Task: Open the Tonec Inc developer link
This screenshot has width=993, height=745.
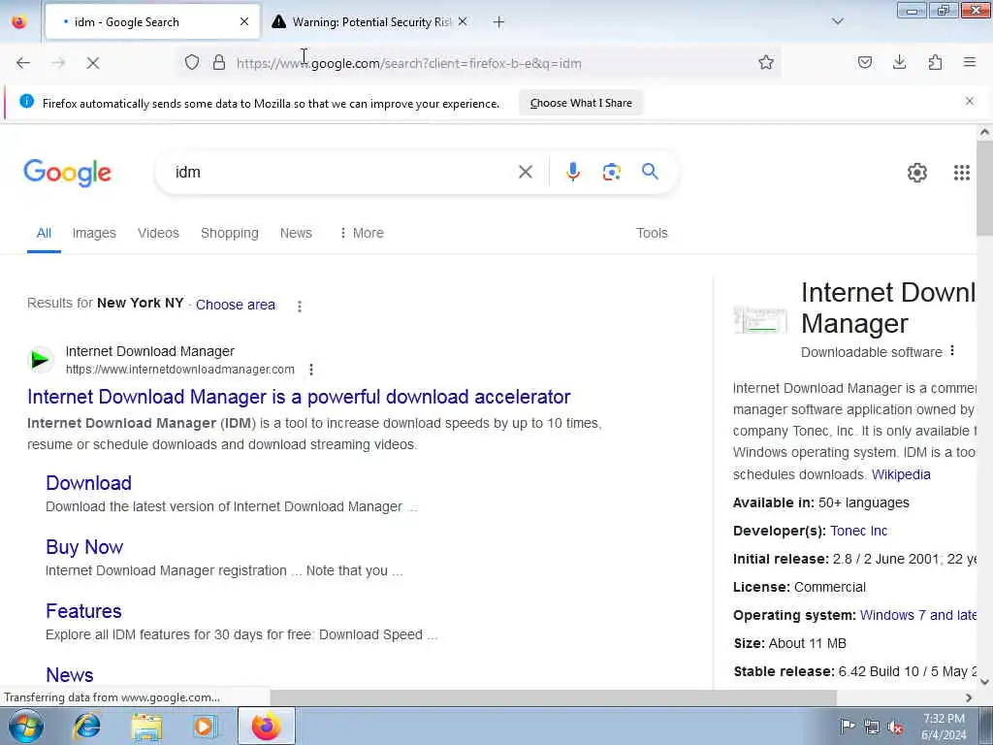Action: point(859,531)
